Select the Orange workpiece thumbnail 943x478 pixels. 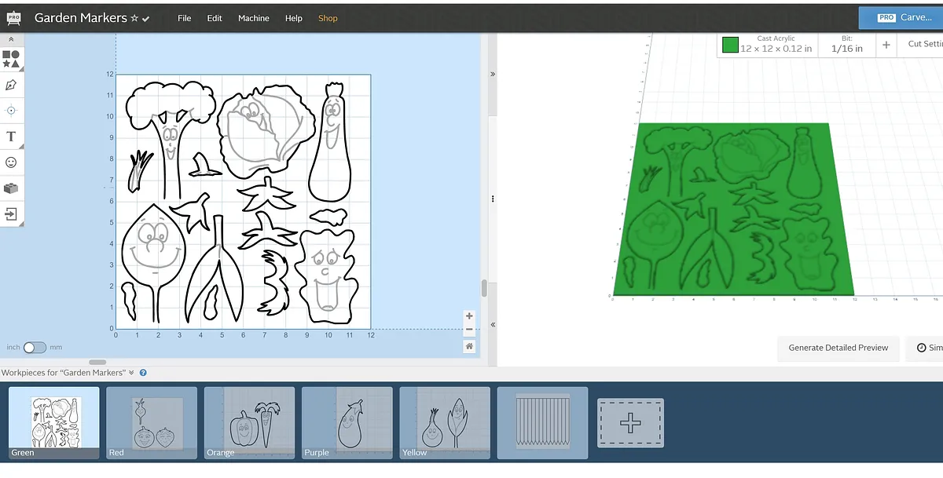[249, 422]
